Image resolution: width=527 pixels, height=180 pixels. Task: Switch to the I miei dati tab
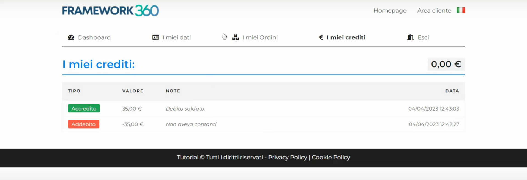click(x=176, y=37)
